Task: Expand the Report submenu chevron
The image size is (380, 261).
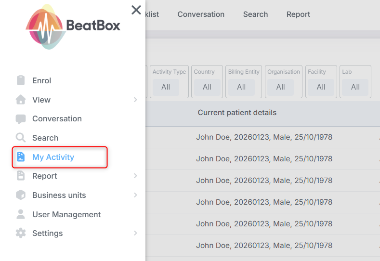Action: tap(135, 176)
